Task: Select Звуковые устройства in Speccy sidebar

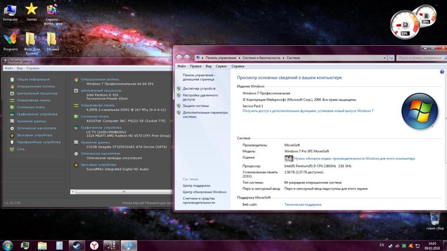Action: tap(34, 135)
